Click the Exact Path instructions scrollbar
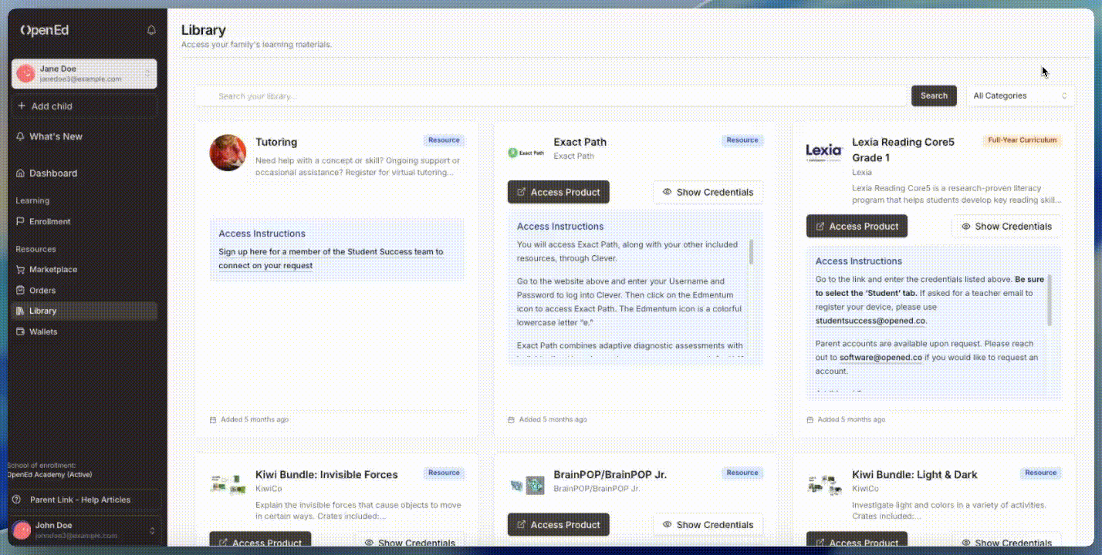This screenshot has height=555, width=1102. pyautogui.click(x=752, y=252)
